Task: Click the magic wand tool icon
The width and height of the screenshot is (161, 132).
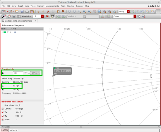Action: pos(4,16)
